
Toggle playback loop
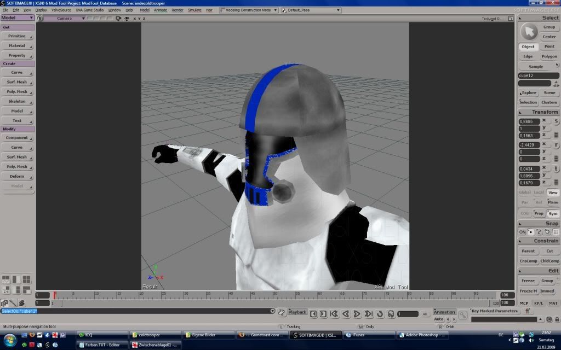pos(380,313)
